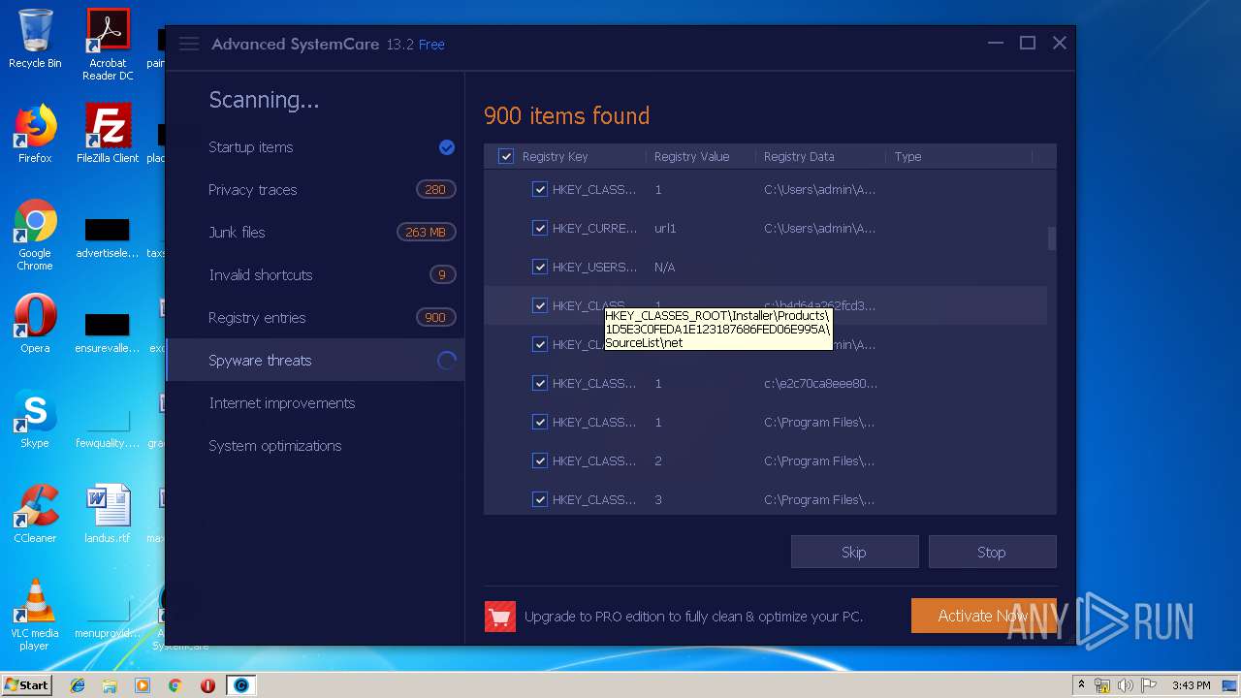Open CCleaner desktop shortcut
This screenshot has width=1241, height=698.
[35, 513]
